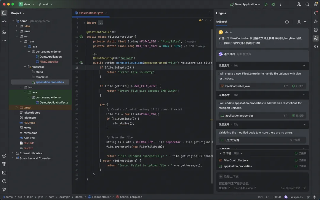
Task: Open the more actions menu beside Debug
Action: [x=280, y=4]
